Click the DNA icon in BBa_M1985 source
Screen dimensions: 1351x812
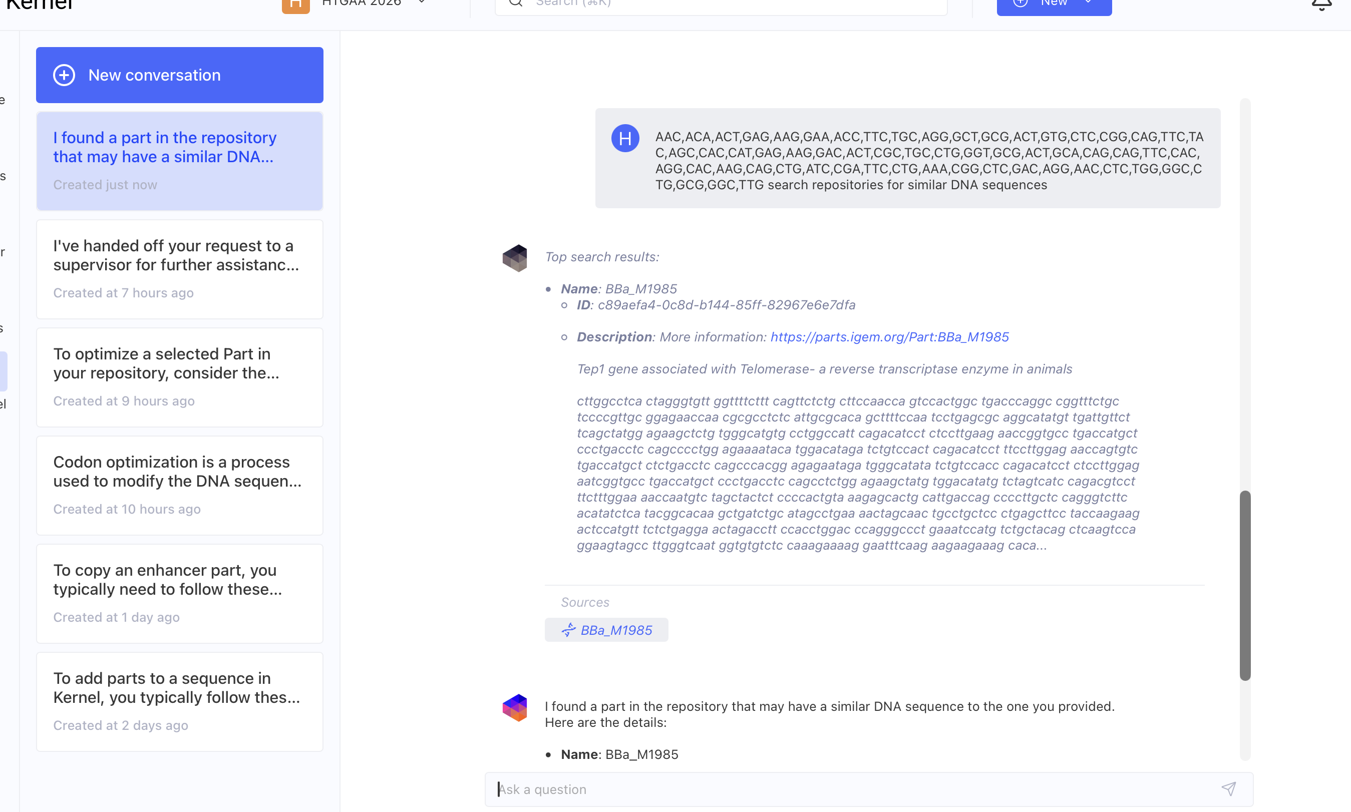tap(568, 630)
